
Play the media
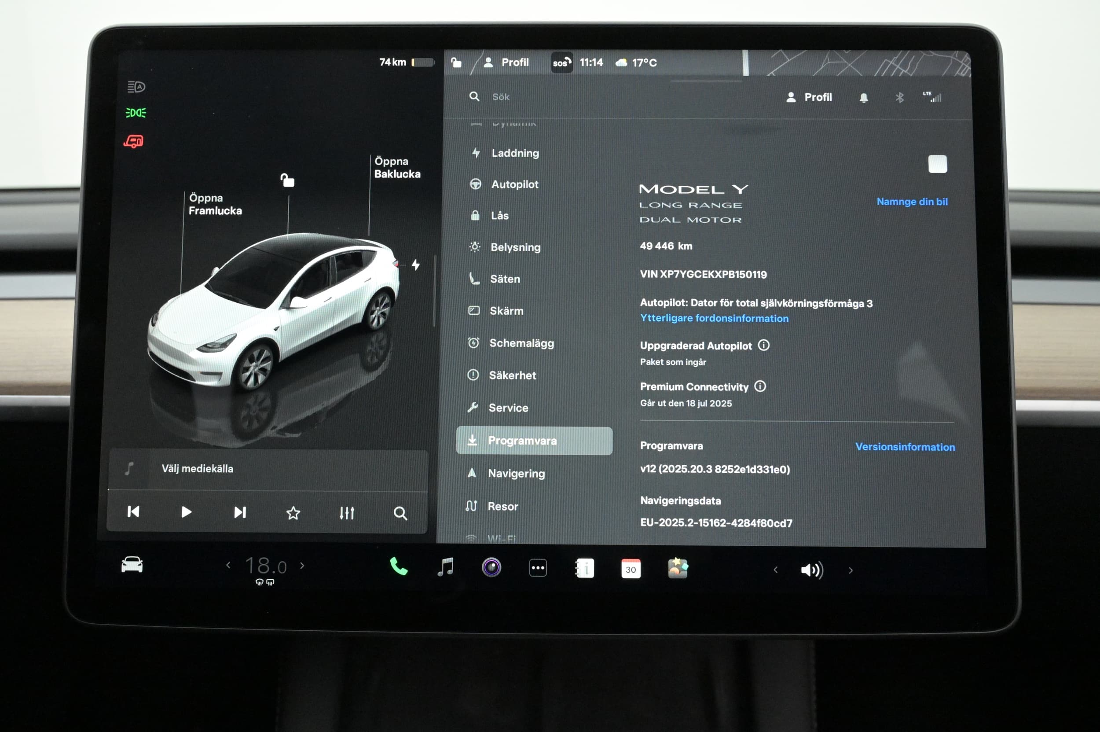[186, 512]
